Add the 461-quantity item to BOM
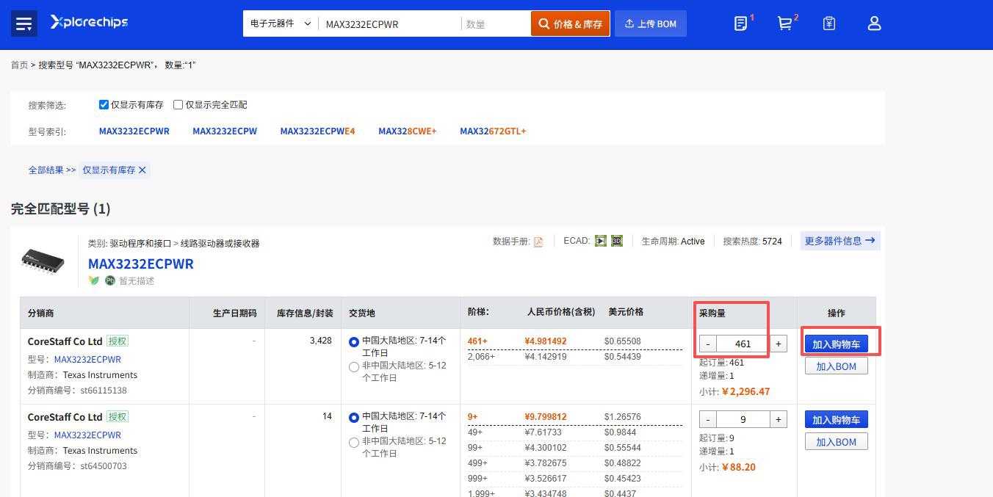 (x=837, y=366)
